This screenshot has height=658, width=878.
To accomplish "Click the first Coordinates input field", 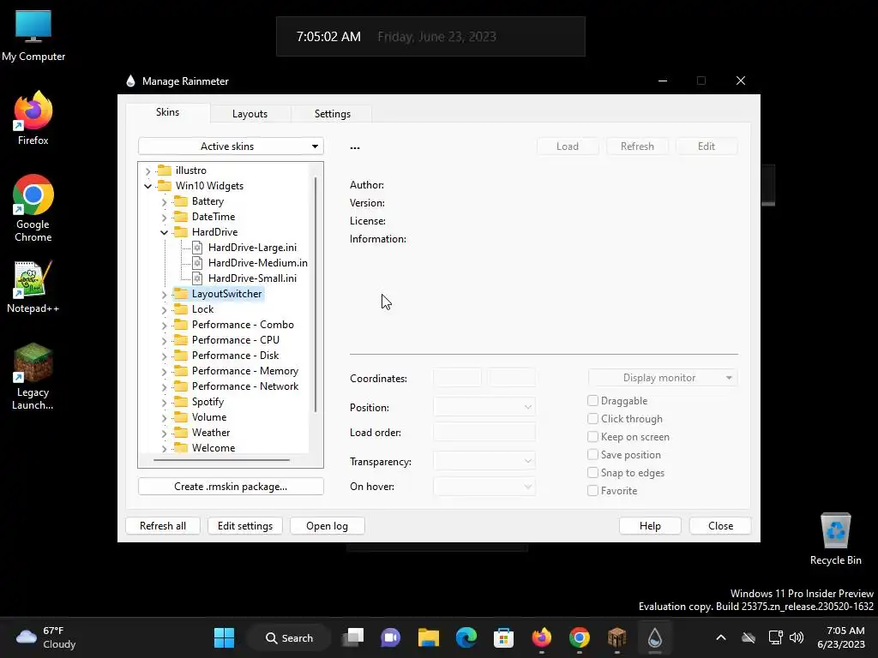I will pos(457,378).
